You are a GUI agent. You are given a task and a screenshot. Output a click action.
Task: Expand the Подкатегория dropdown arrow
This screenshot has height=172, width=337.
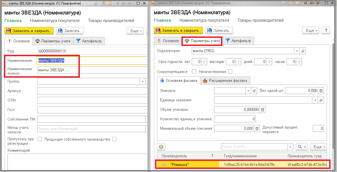click(297, 51)
